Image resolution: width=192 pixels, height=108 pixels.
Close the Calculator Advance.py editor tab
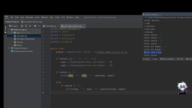pyautogui.click(x=84, y=26)
